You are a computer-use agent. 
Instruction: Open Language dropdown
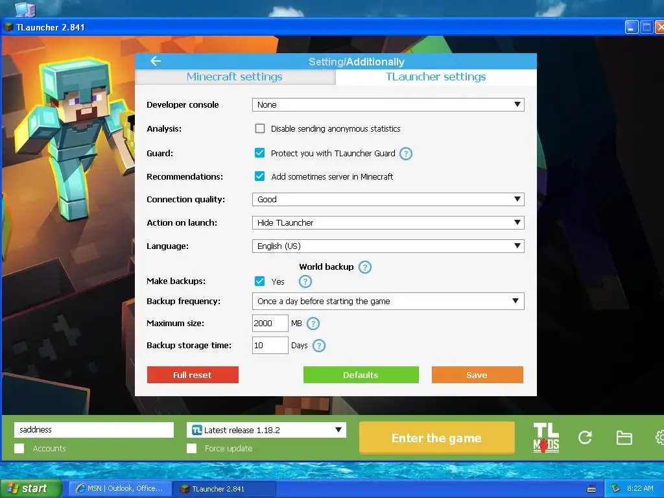point(388,246)
